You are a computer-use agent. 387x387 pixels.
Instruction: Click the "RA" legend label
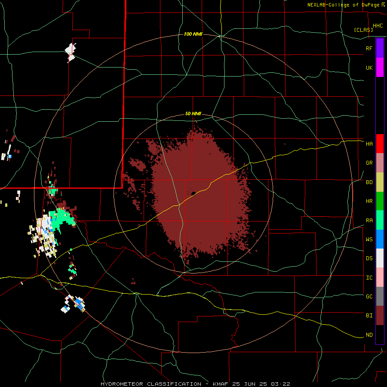(x=369, y=221)
